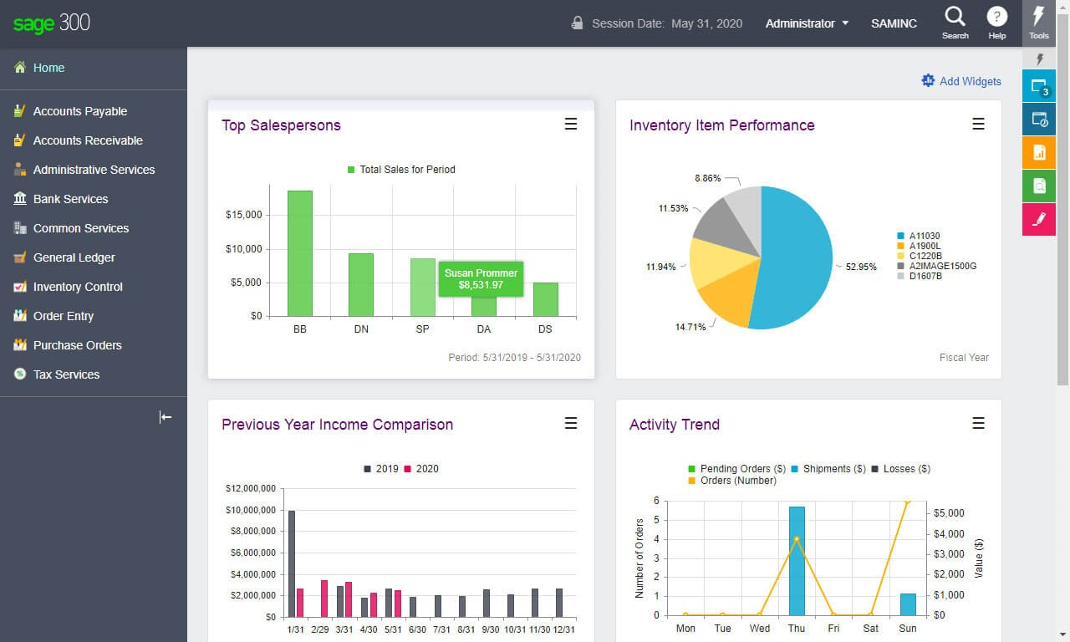This screenshot has height=642, width=1070.
Task: Click the scheduled window tool icon
Action: 1038,119
